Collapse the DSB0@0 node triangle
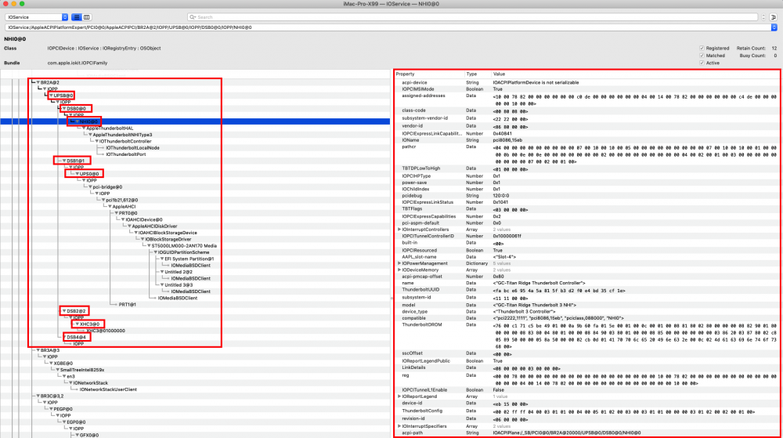This screenshot has width=783, height=438. 64,108
